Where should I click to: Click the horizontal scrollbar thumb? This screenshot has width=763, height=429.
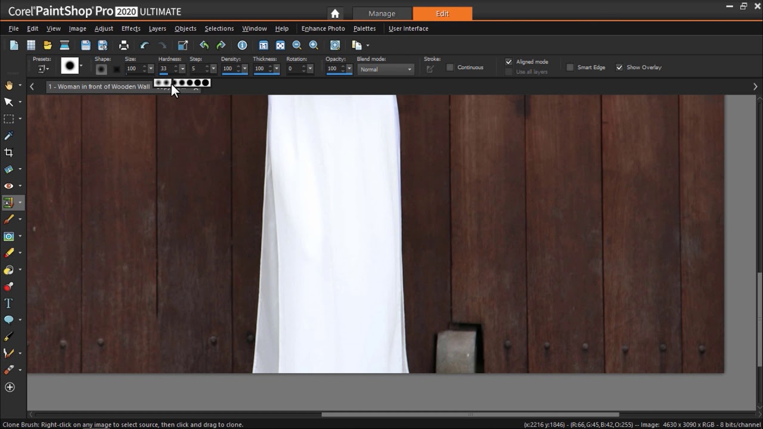tap(470, 415)
